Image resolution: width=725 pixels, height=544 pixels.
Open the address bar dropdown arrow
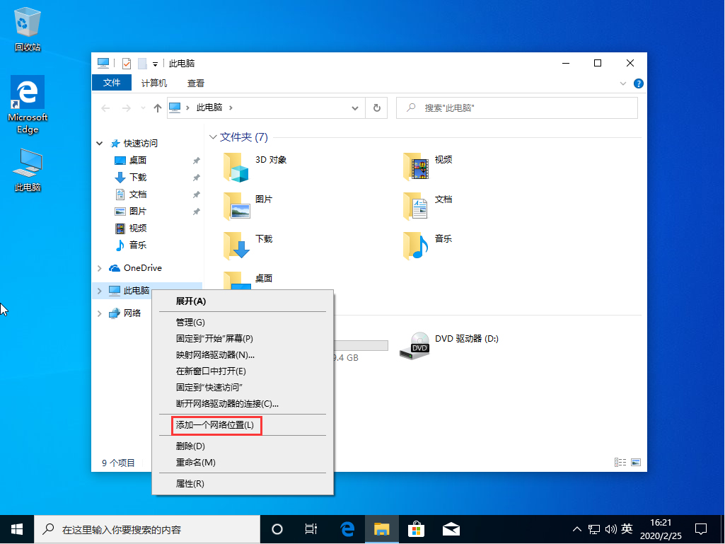(x=355, y=108)
